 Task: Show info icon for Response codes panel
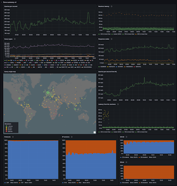point(112,39)
